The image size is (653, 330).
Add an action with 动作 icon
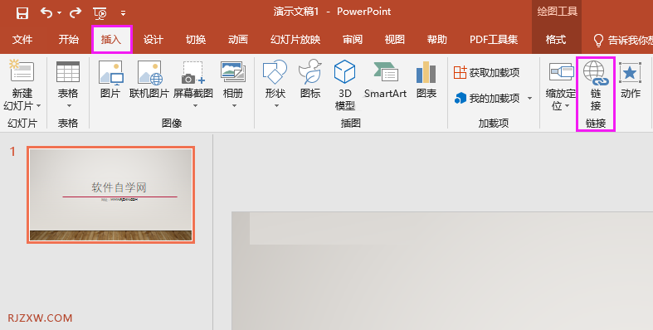630,80
